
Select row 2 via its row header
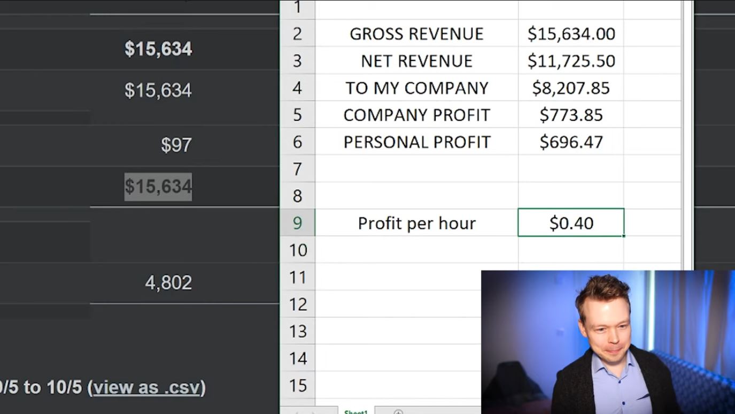(297, 34)
